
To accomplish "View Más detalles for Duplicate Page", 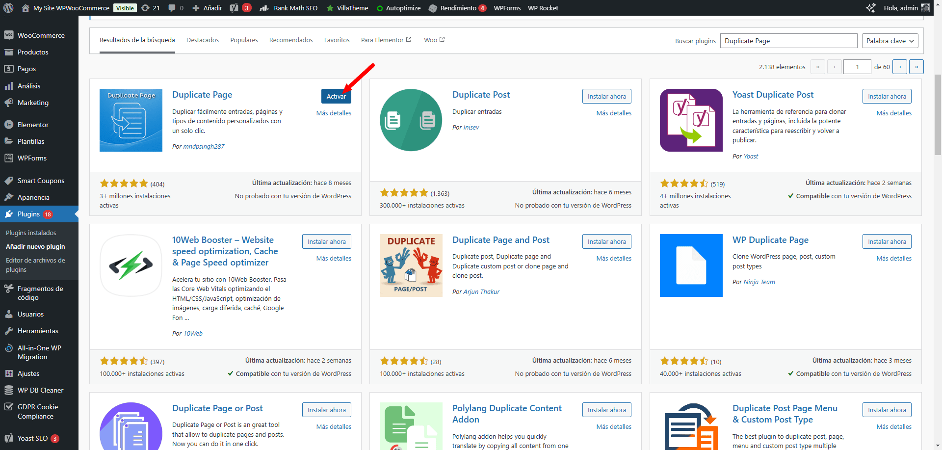I will point(334,113).
